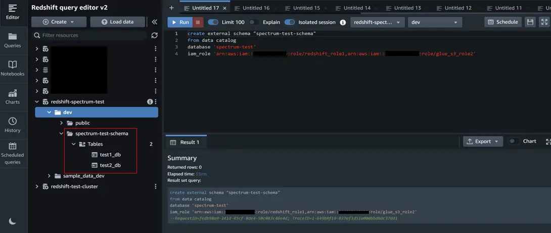Collapse the spectrum-test-schema node
This screenshot has height=233, width=551.
(x=61, y=134)
